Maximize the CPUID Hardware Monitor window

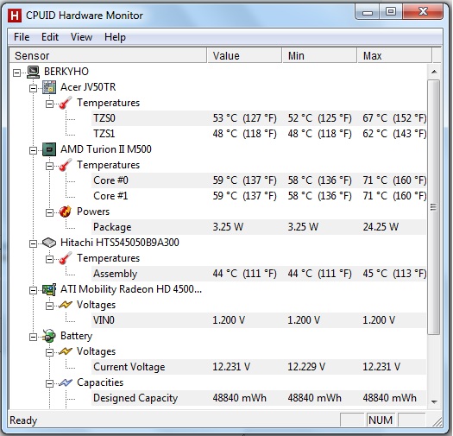(391, 12)
